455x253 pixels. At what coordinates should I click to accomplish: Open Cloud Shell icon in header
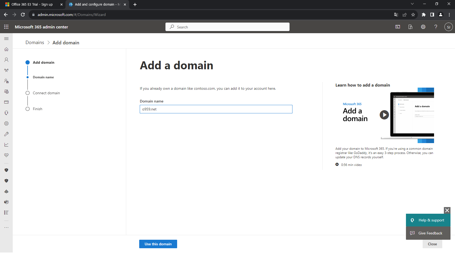pyautogui.click(x=398, y=27)
